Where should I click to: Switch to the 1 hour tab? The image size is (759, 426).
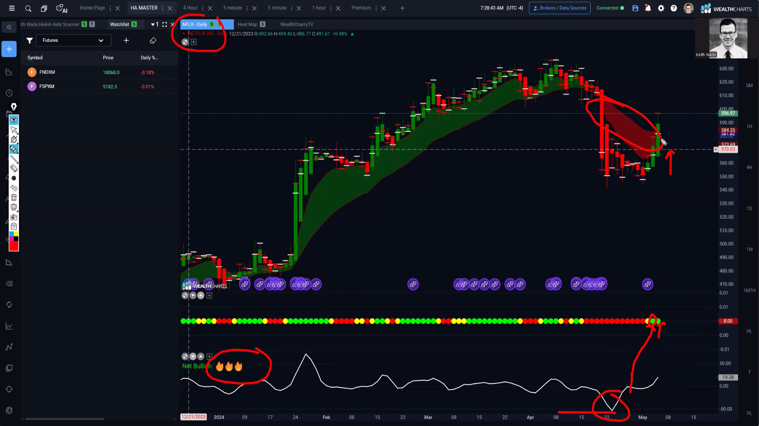tap(319, 8)
